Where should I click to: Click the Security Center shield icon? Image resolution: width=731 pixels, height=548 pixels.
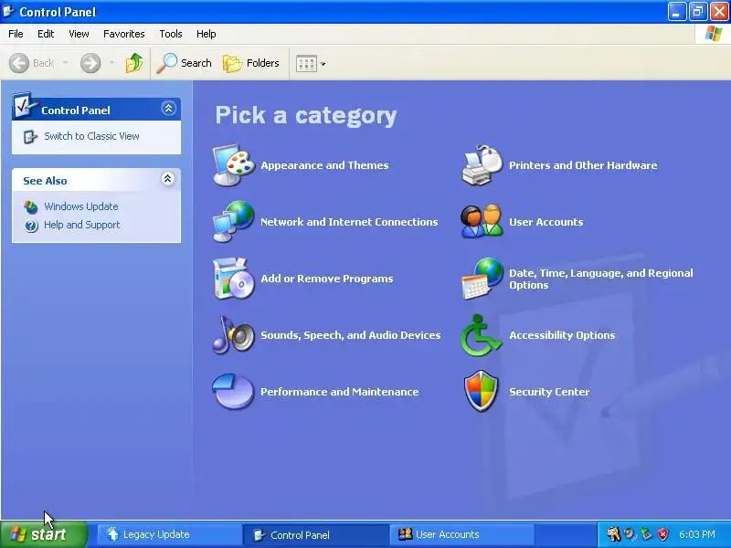[x=482, y=392]
